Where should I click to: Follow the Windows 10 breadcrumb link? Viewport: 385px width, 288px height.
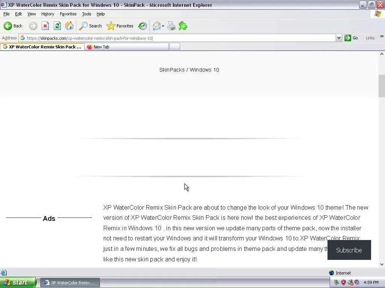click(x=204, y=70)
